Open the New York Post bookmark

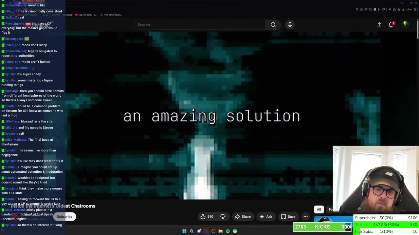tap(111, 15)
